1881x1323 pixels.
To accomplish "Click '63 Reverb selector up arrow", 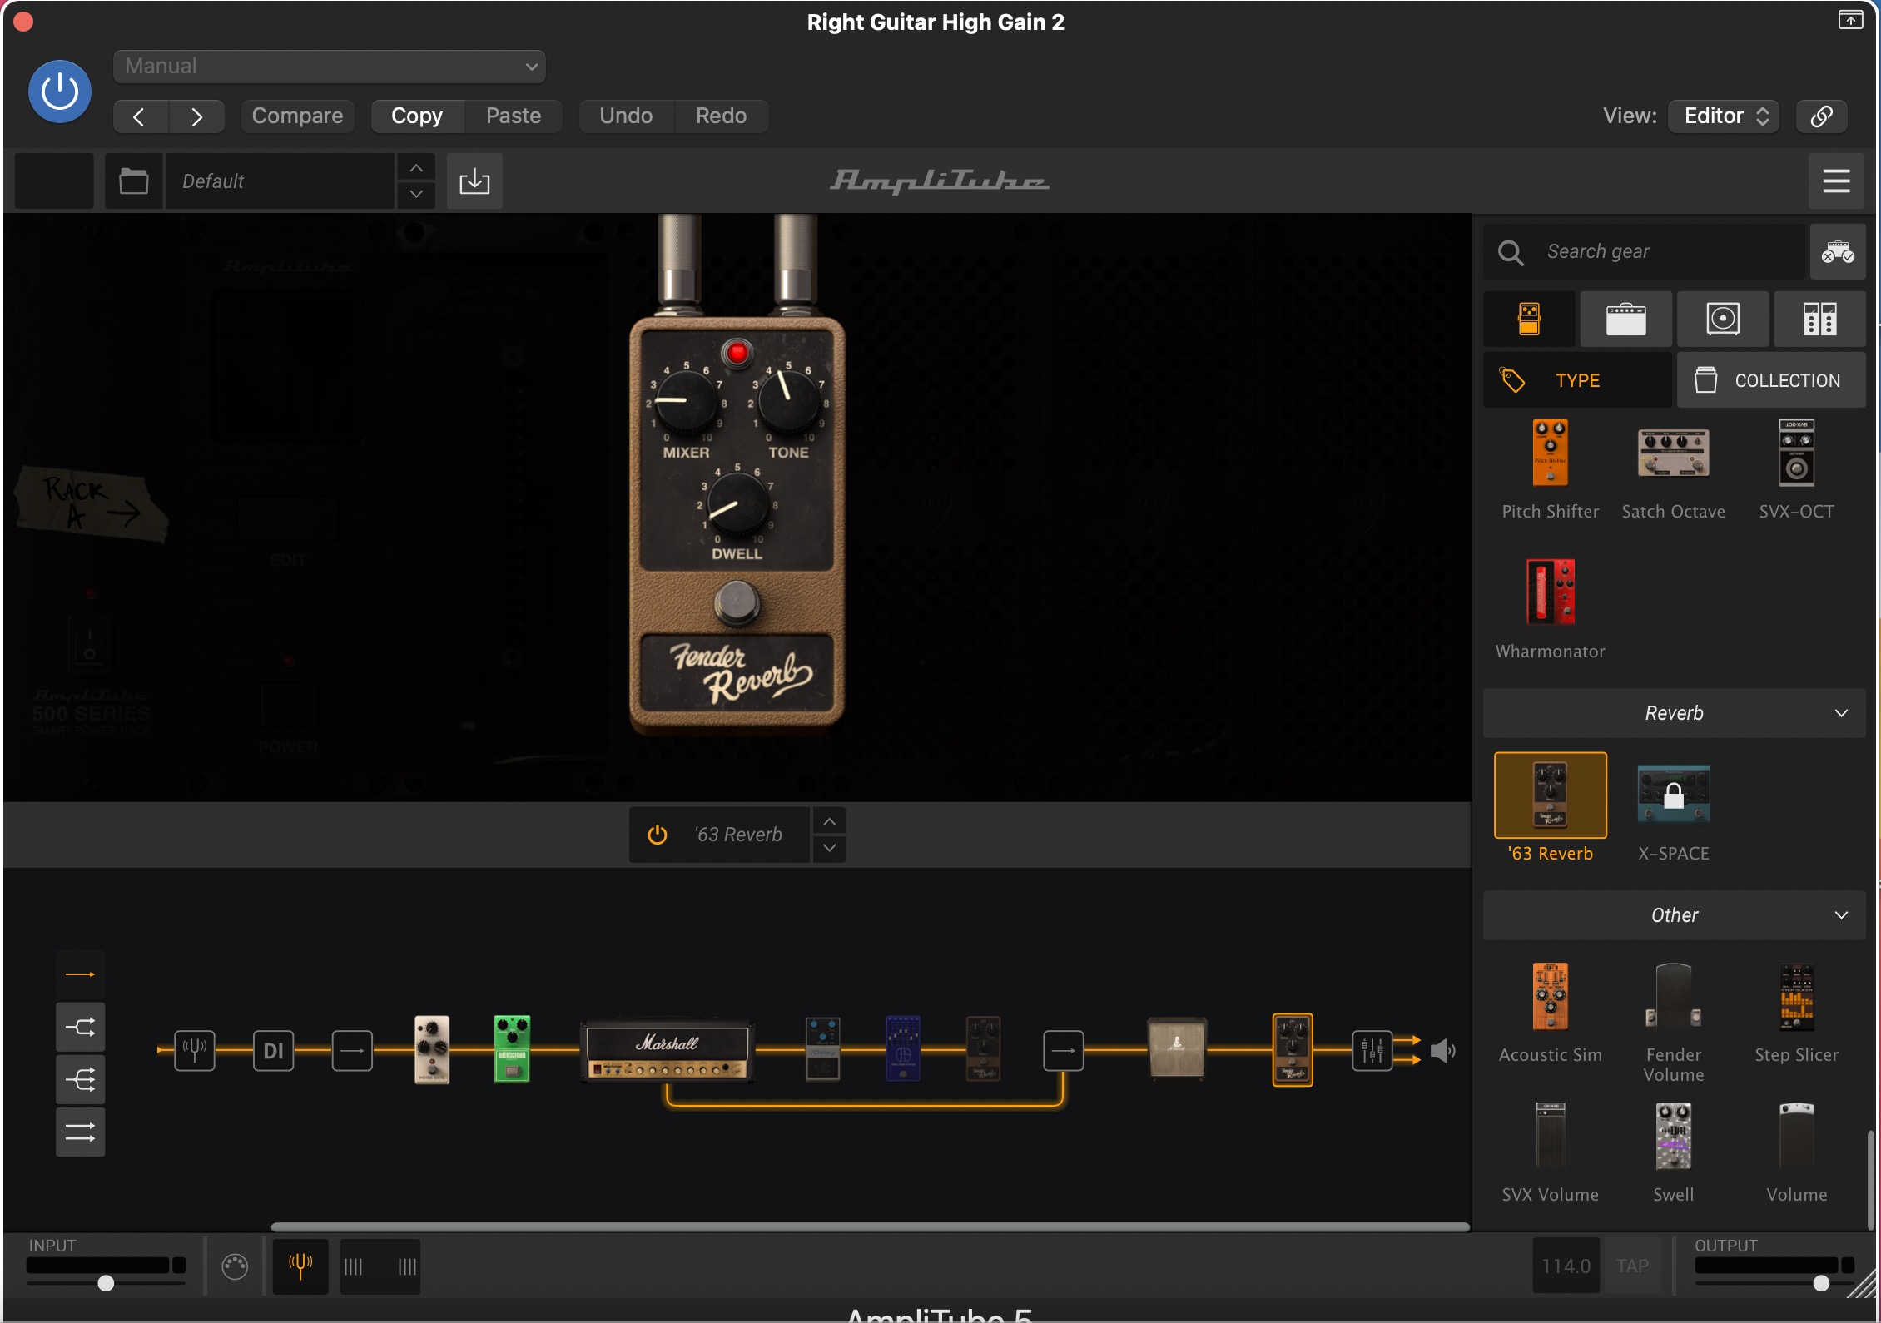I will (829, 822).
